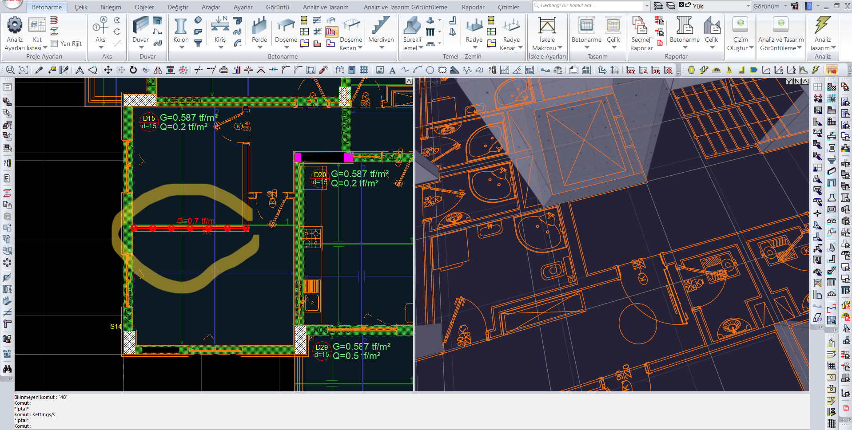Select the Move (four arrows) tool
Screen dimensions: 852x430
(x=108, y=70)
